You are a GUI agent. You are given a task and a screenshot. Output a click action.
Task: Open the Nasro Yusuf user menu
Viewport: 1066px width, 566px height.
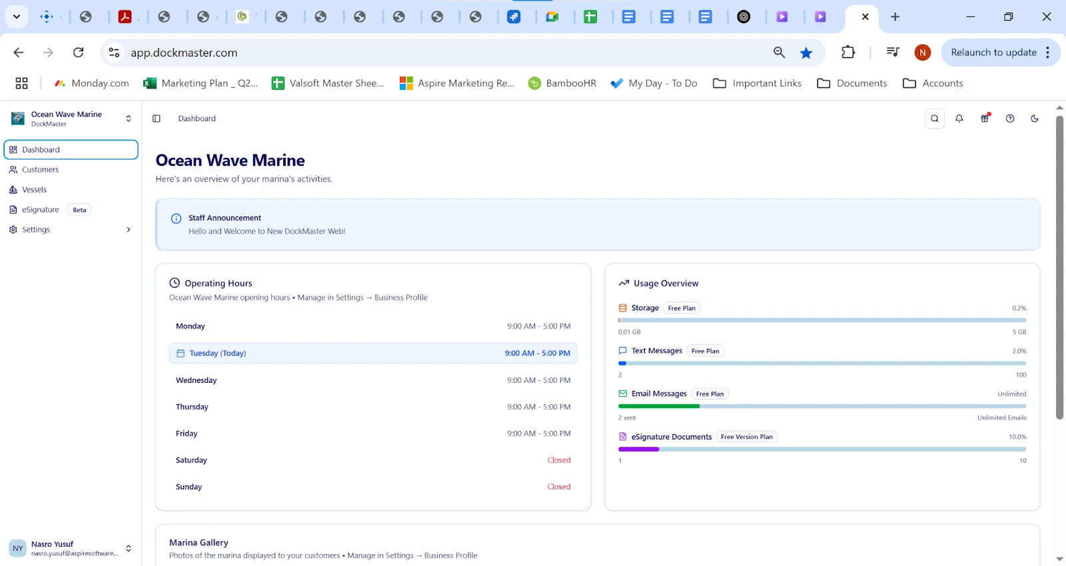[x=71, y=548]
